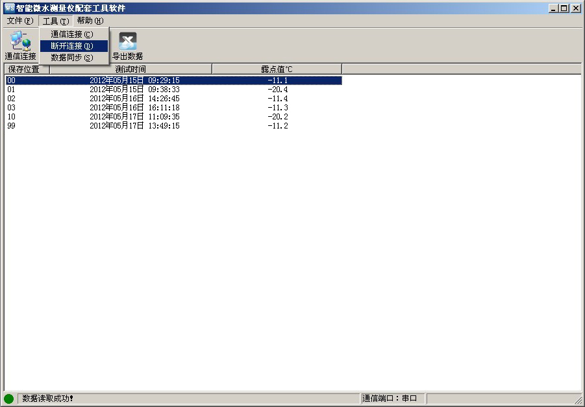Click the 数据读取成功! status message
Viewport: 585px width, 407px height.
[47, 399]
